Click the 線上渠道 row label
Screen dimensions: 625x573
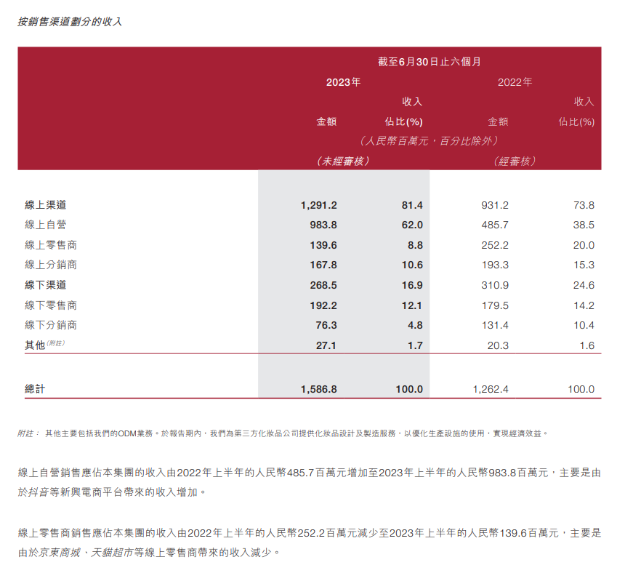click(x=46, y=206)
